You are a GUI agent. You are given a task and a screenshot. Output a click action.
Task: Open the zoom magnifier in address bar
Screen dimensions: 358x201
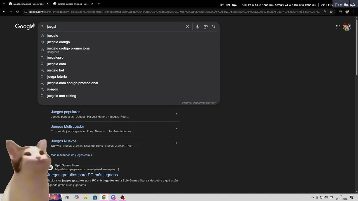pos(325,12)
